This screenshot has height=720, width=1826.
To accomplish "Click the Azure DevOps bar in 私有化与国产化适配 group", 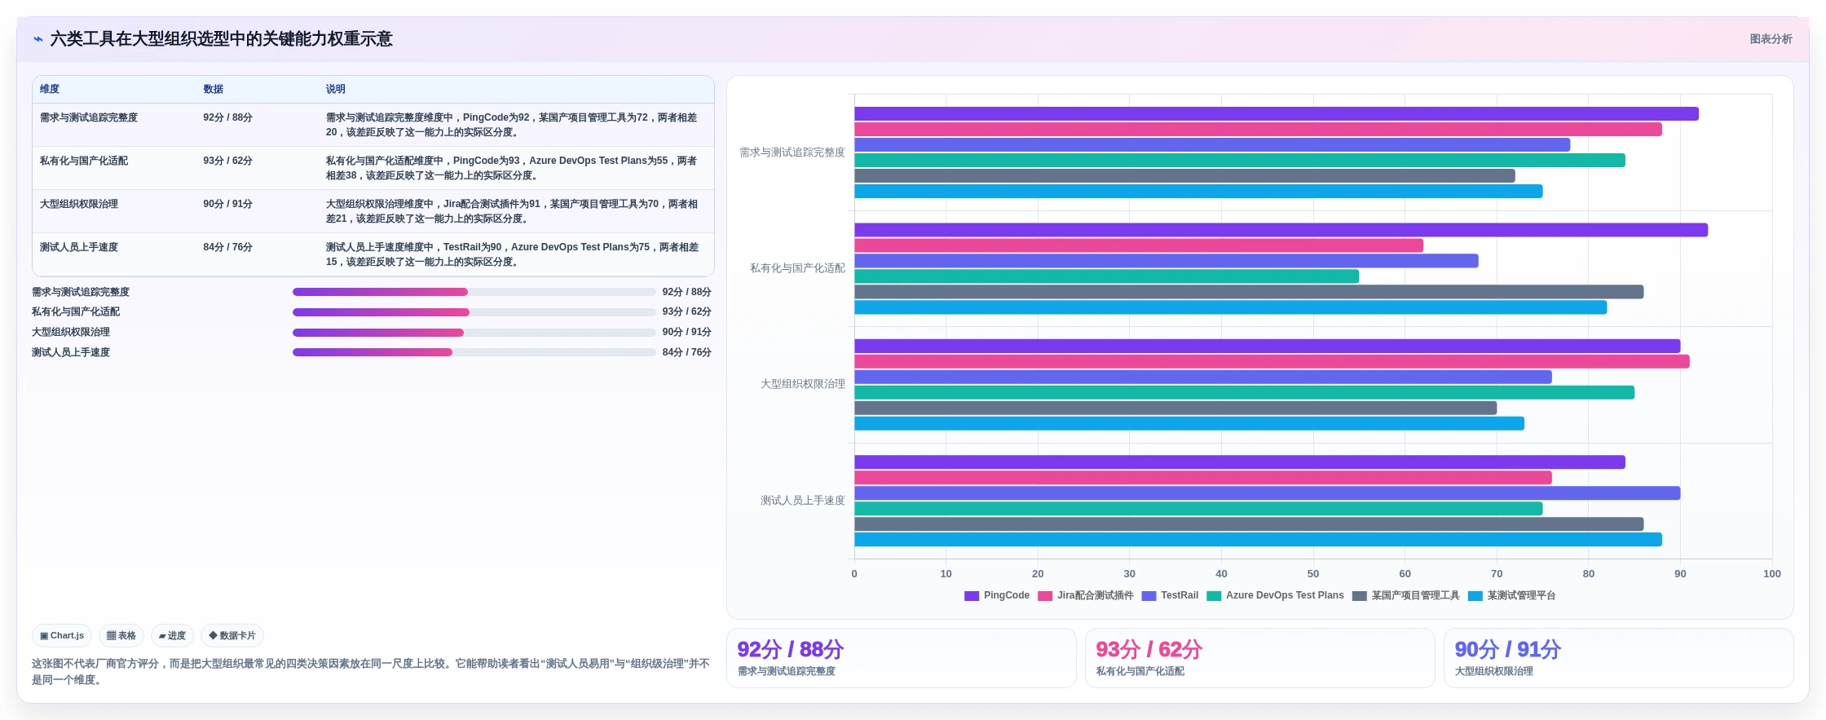I will 1106,276.
